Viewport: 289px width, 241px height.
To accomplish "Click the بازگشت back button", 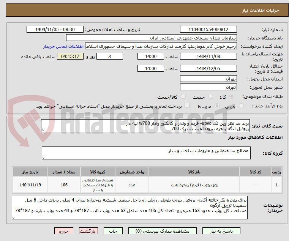I will point(88,231).
